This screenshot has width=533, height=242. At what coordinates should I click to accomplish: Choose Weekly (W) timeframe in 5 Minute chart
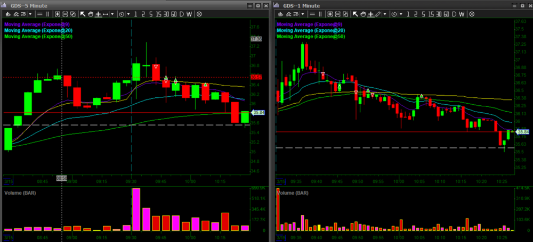[189, 14]
